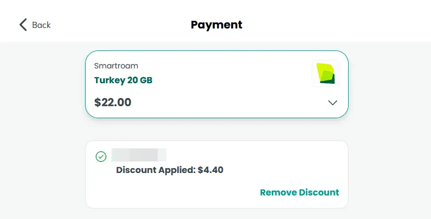Click the $4.40 discount amount
This screenshot has width=431, height=219.
click(210, 170)
